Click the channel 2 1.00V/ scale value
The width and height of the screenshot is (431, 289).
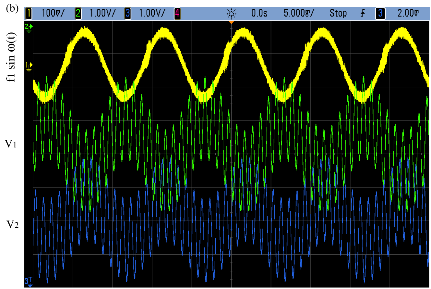(x=103, y=14)
